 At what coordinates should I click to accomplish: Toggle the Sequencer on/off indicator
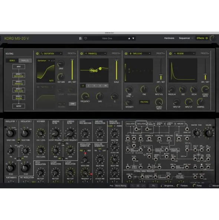[x=192, y=38]
